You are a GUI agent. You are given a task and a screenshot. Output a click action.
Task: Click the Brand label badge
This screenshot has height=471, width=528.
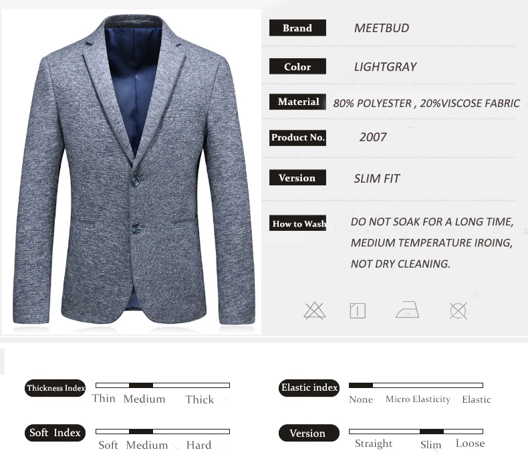coord(297,27)
